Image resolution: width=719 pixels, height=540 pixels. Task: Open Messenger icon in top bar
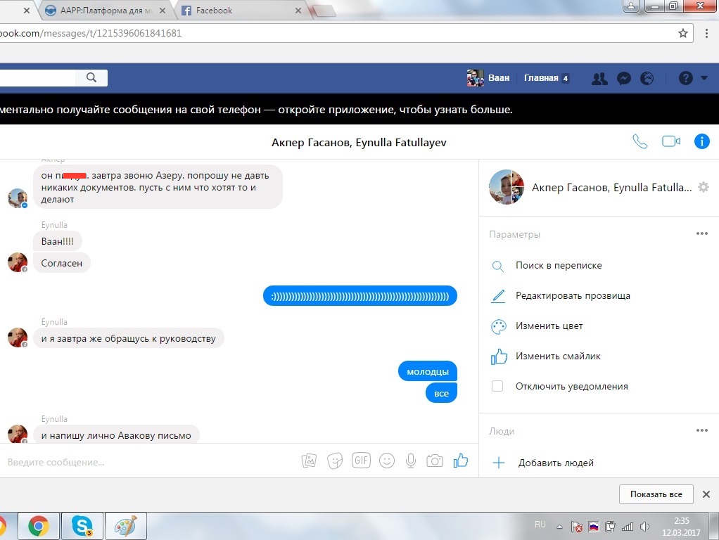pyautogui.click(x=623, y=78)
